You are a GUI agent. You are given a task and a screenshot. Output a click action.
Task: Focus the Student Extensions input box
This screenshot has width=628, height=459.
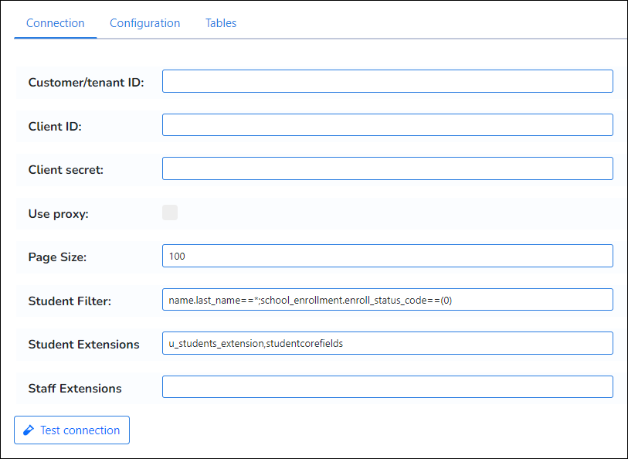tap(387, 343)
